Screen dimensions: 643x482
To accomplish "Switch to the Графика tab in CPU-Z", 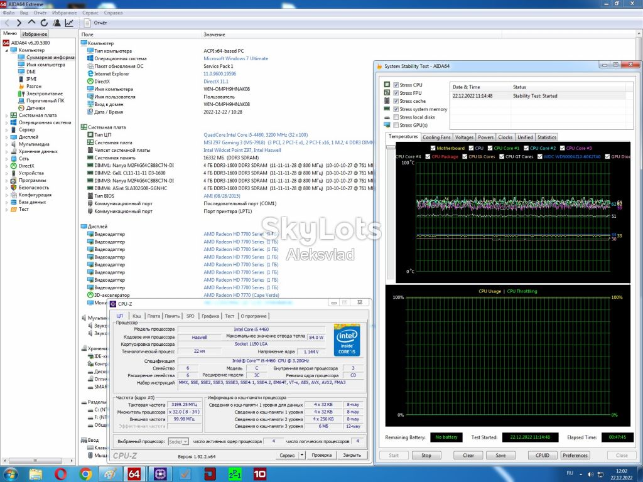I will click(210, 316).
